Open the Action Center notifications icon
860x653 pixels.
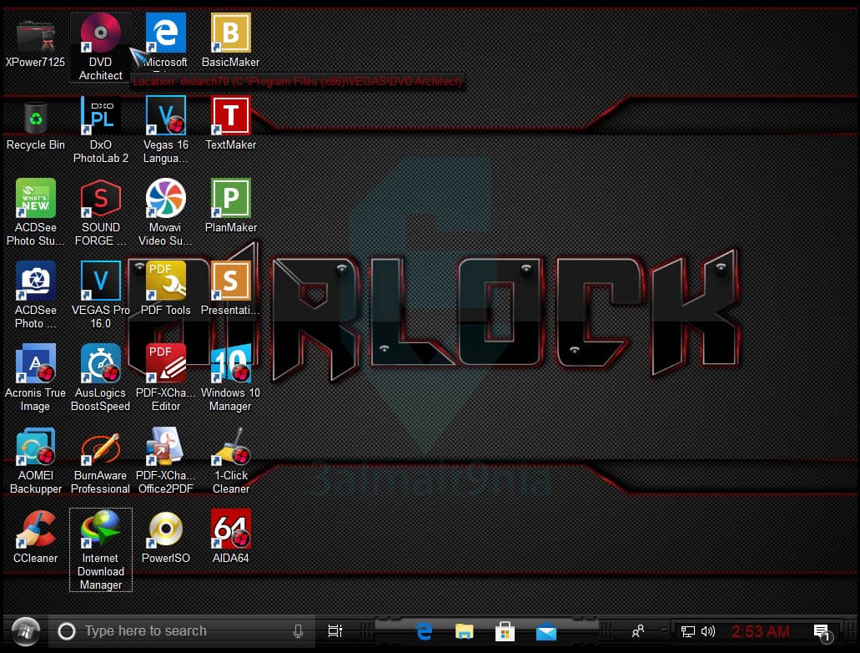pos(822,632)
